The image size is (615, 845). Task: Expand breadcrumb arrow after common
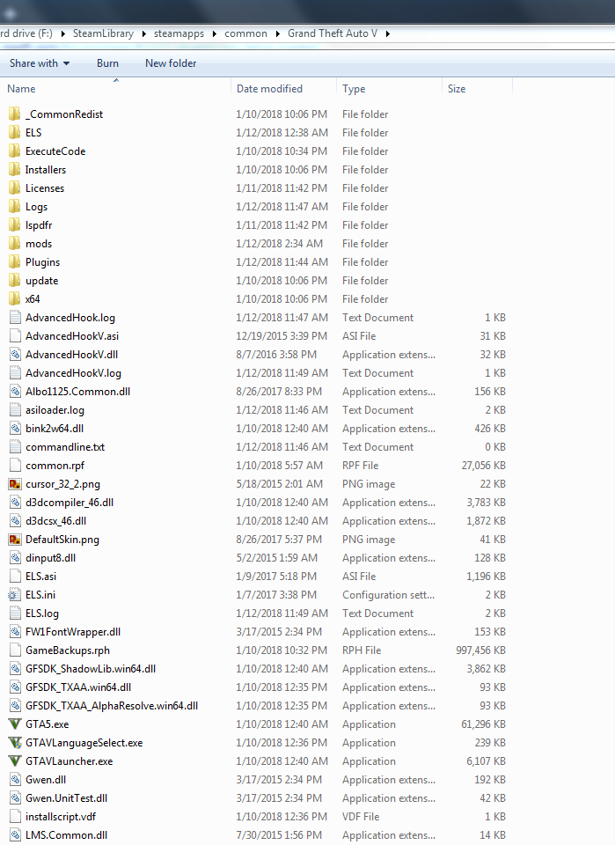pos(277,33)
